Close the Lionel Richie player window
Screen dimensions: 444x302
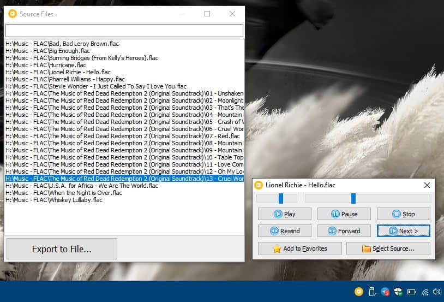[427, 185]
